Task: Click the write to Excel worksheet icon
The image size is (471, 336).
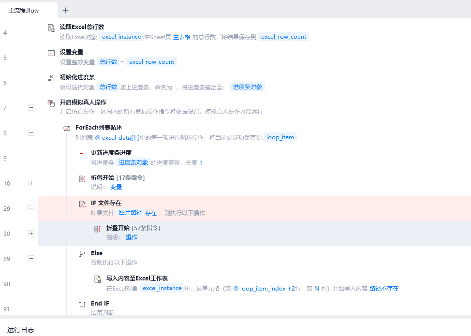Action: click(x=98, y=279)
